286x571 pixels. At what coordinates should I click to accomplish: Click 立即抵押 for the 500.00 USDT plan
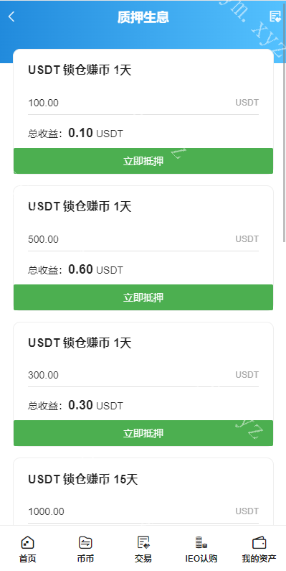[143, 297]
